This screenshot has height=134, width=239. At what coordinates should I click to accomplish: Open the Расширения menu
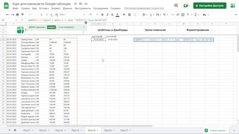[x=100, y=8]
